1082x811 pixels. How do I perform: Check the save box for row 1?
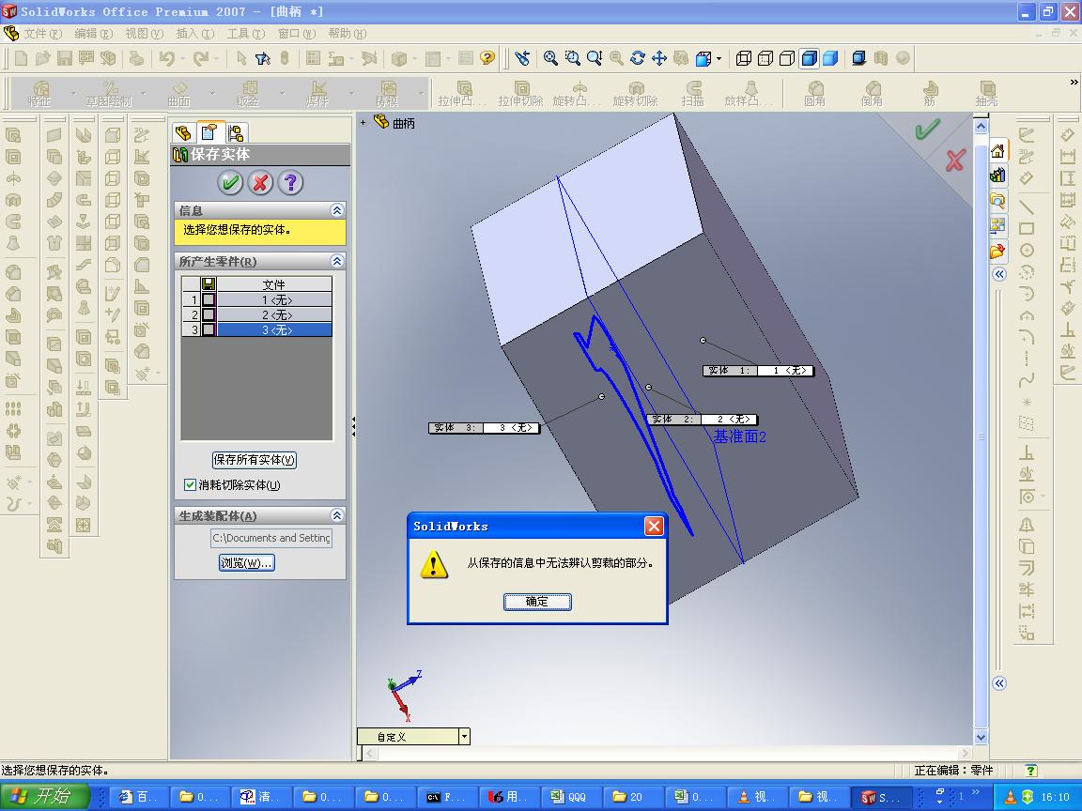click(x=209, y=299)
